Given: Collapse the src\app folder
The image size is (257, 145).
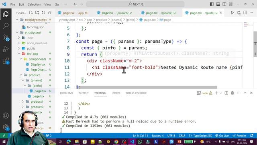Looking at the screenshot, I should [x=19, y=54].
